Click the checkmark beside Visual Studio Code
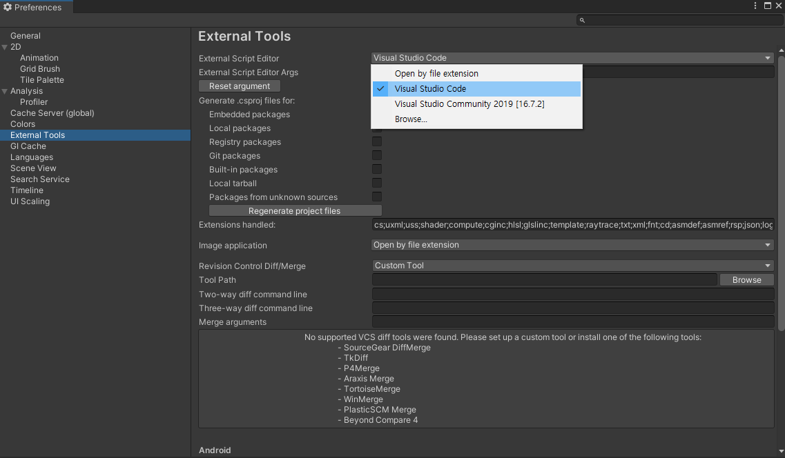 click(381, 88)
